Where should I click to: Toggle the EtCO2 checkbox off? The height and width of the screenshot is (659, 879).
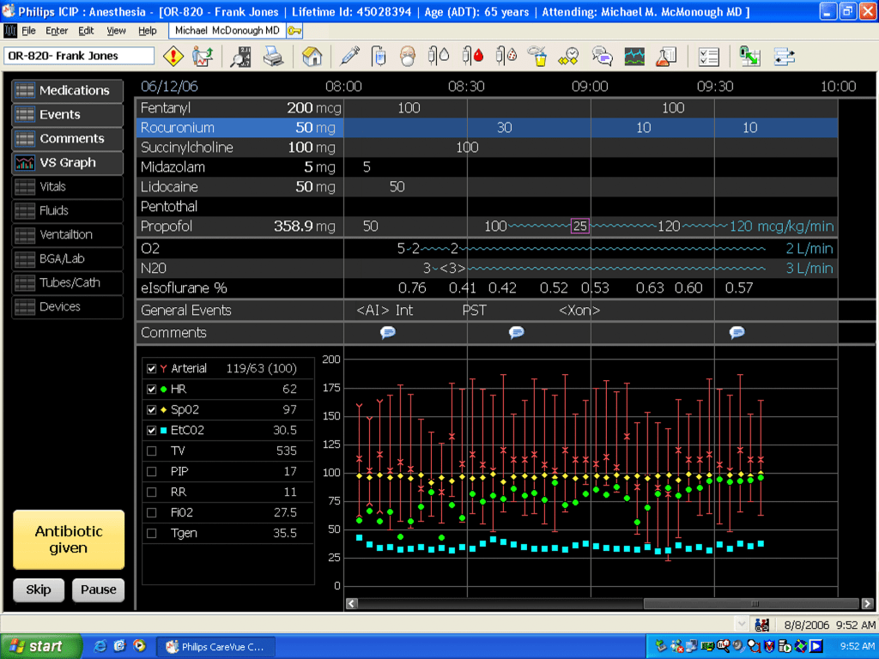point(152,430)
